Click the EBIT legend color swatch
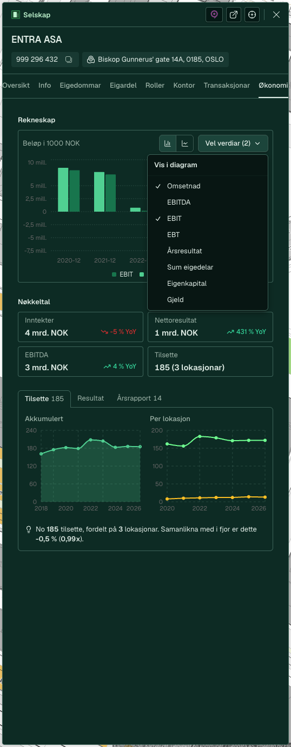The width and height of the screenshot is (291, 747). point(114,274)
